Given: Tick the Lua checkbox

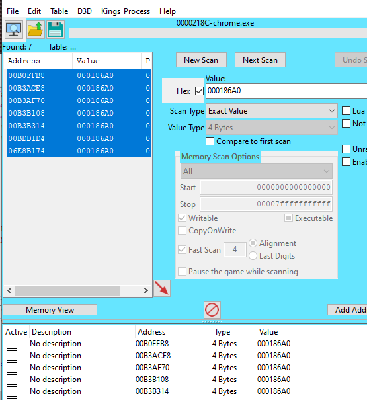Looking at the screenshot, I should [x=346, y=111].
